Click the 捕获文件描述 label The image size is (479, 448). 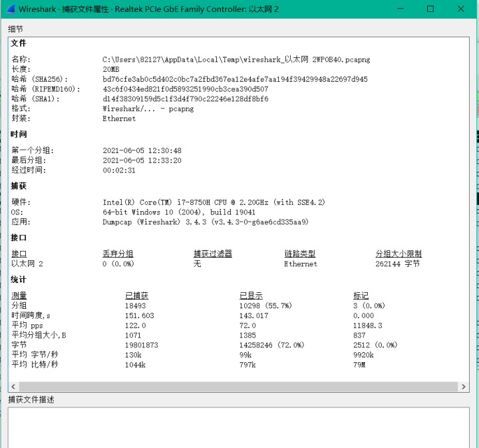[x=31, y=399]
